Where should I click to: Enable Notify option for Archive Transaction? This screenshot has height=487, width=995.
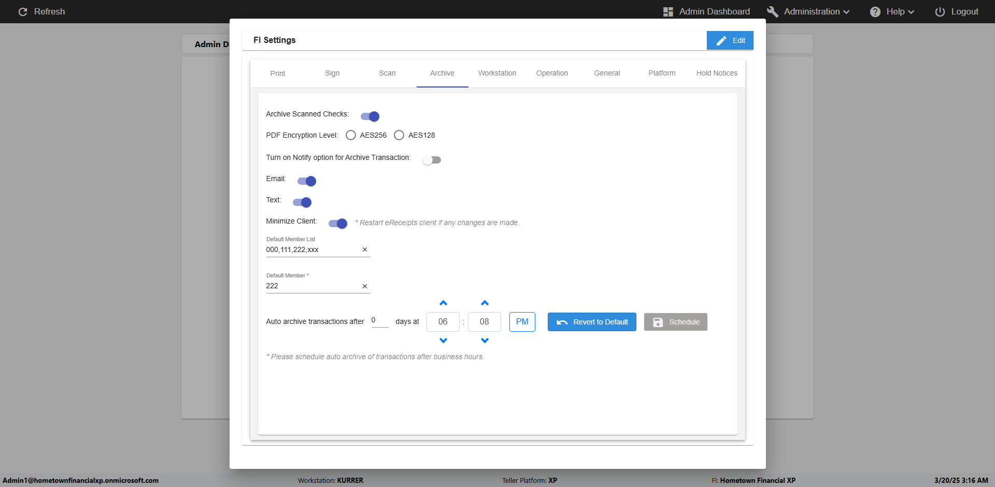coord(431,160)
